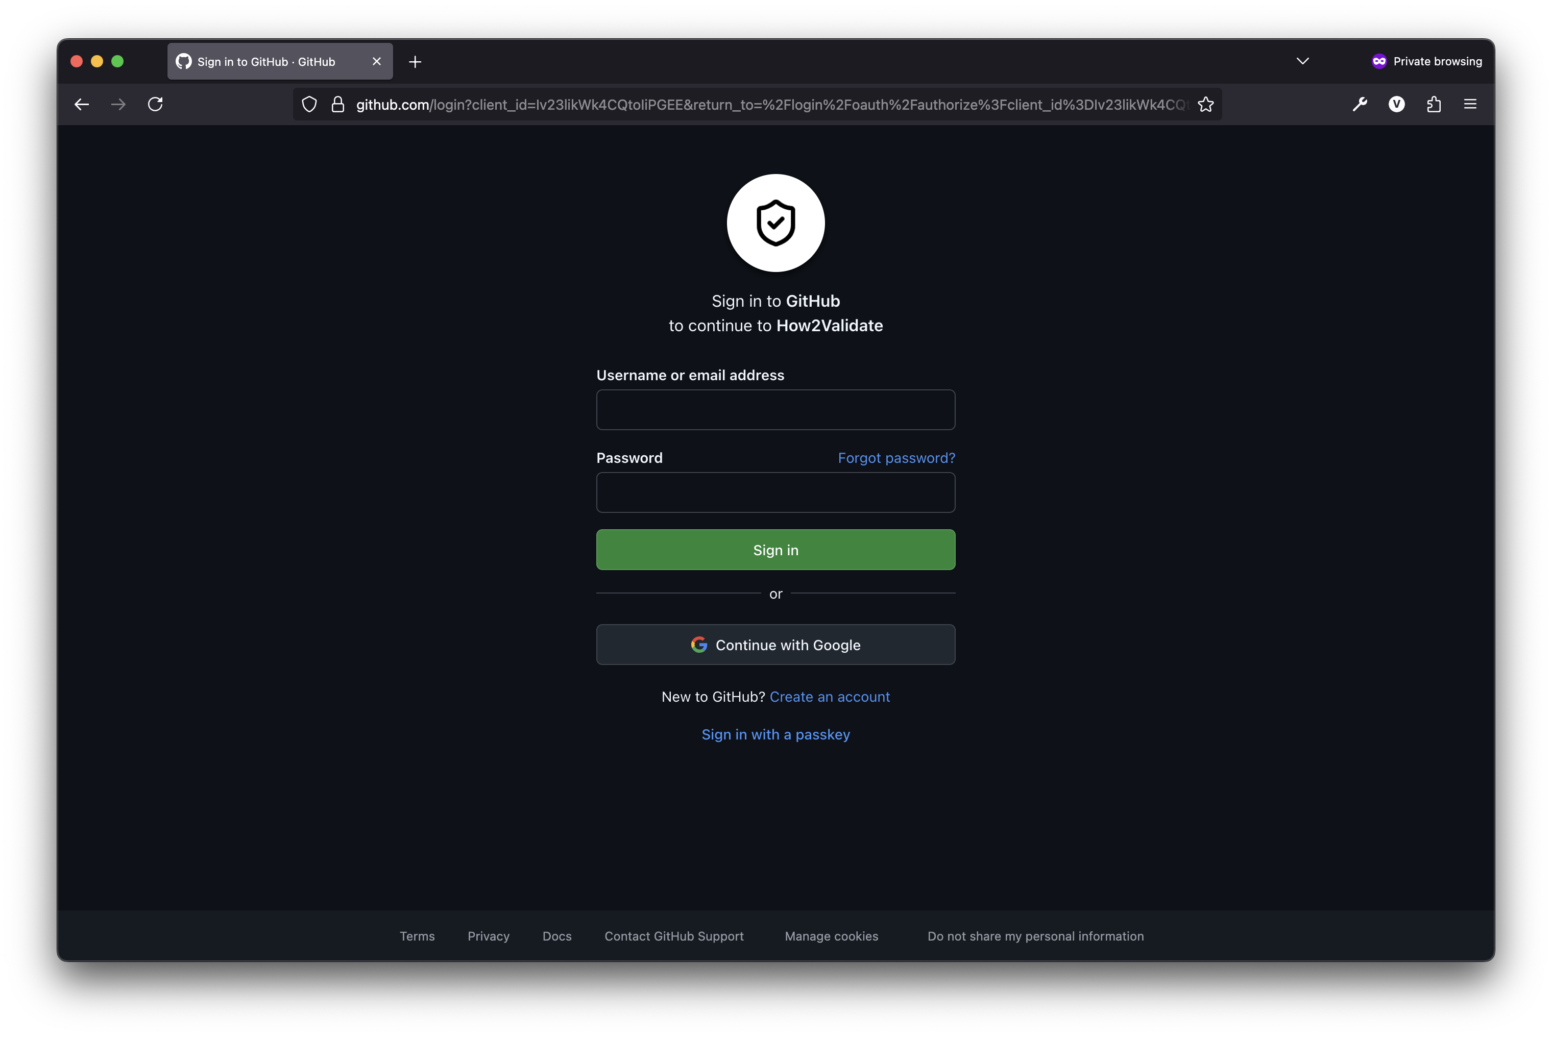Close the Sign in to GitHub tab
The width and height of the screenshot is (1552, 1037).
click(376, 62)
